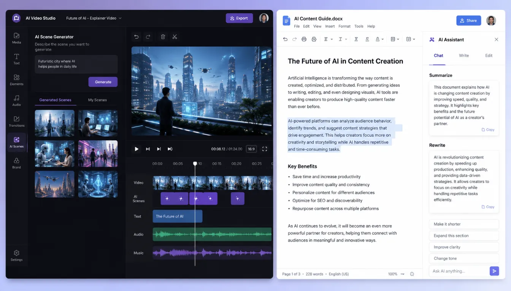Print the document with the printer icon

(x=304, y=39)
